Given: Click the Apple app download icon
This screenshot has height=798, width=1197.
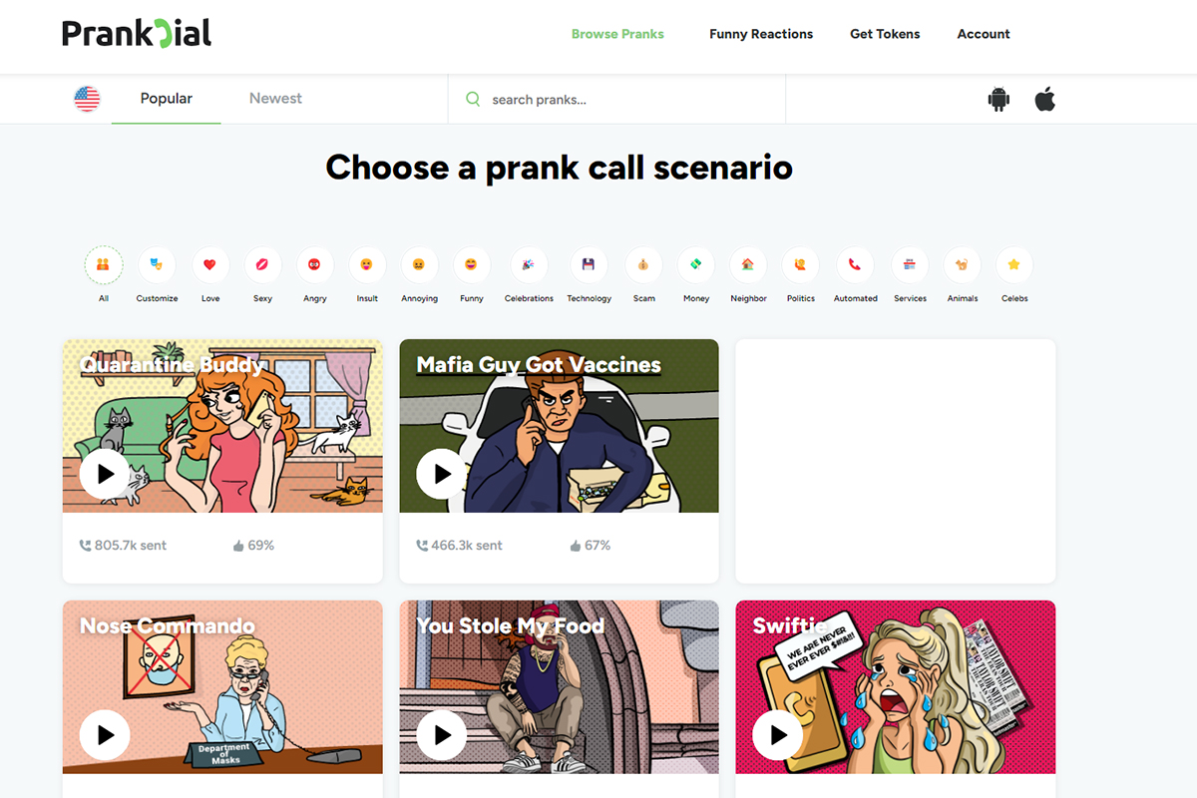Looking at the screenshot, I should tap(1044, 99).
